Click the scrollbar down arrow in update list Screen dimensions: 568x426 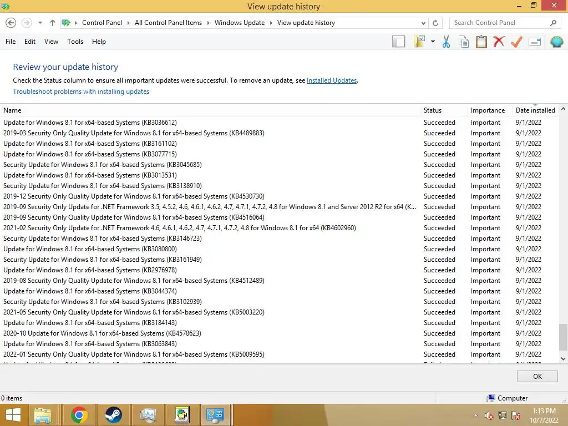point(563,359)
